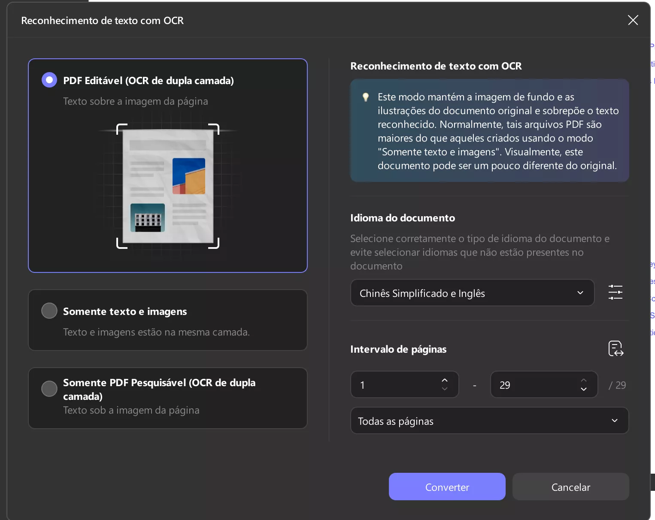The height and width of the screenshot is (520, 655).
Task: Decrease the ending page using the down stepper
Action: (x=583, y=390)
